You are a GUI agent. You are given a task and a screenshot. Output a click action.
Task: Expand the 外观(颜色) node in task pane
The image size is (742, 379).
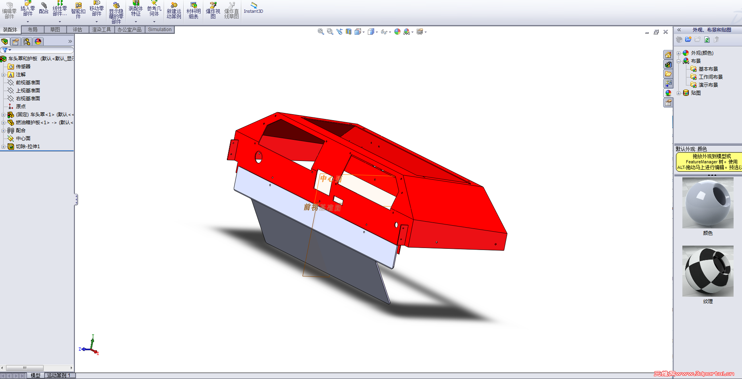679,53
